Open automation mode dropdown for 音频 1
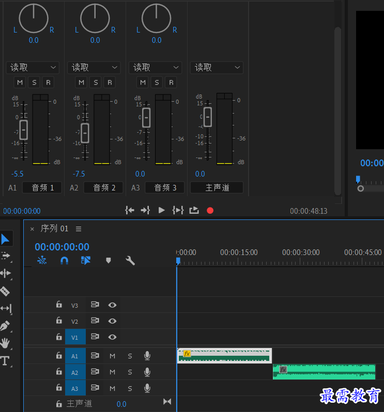 click(x=33, y=68)
